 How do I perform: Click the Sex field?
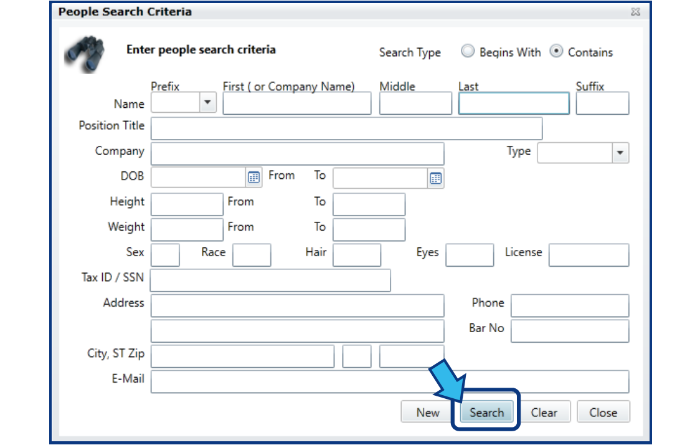point(165,255)
